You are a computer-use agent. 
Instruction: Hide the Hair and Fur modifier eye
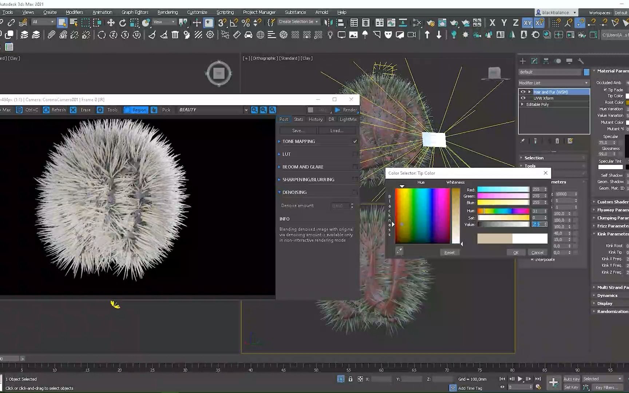[x=523, y=92]
